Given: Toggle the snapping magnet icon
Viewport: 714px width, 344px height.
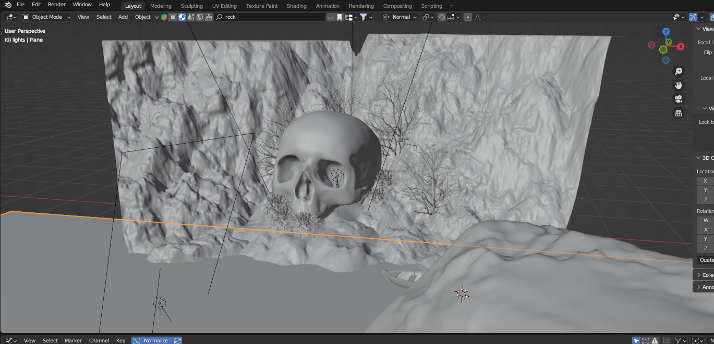Looking at the screenshot, I should click(441, 17).
